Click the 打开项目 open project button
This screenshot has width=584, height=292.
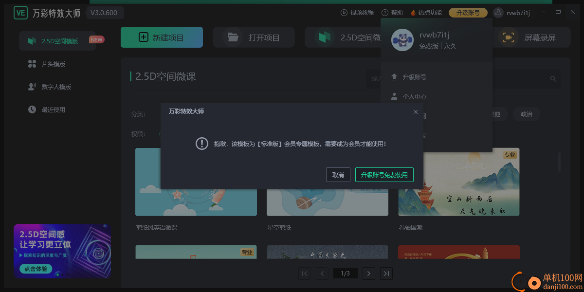254,37
